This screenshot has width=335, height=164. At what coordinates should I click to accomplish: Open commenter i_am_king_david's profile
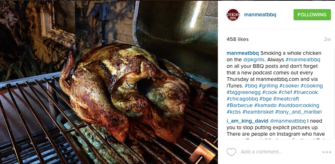pyautogui.click(x=247, y=121)
